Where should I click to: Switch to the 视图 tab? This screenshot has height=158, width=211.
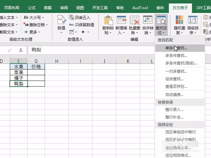(x=80, y=8)
